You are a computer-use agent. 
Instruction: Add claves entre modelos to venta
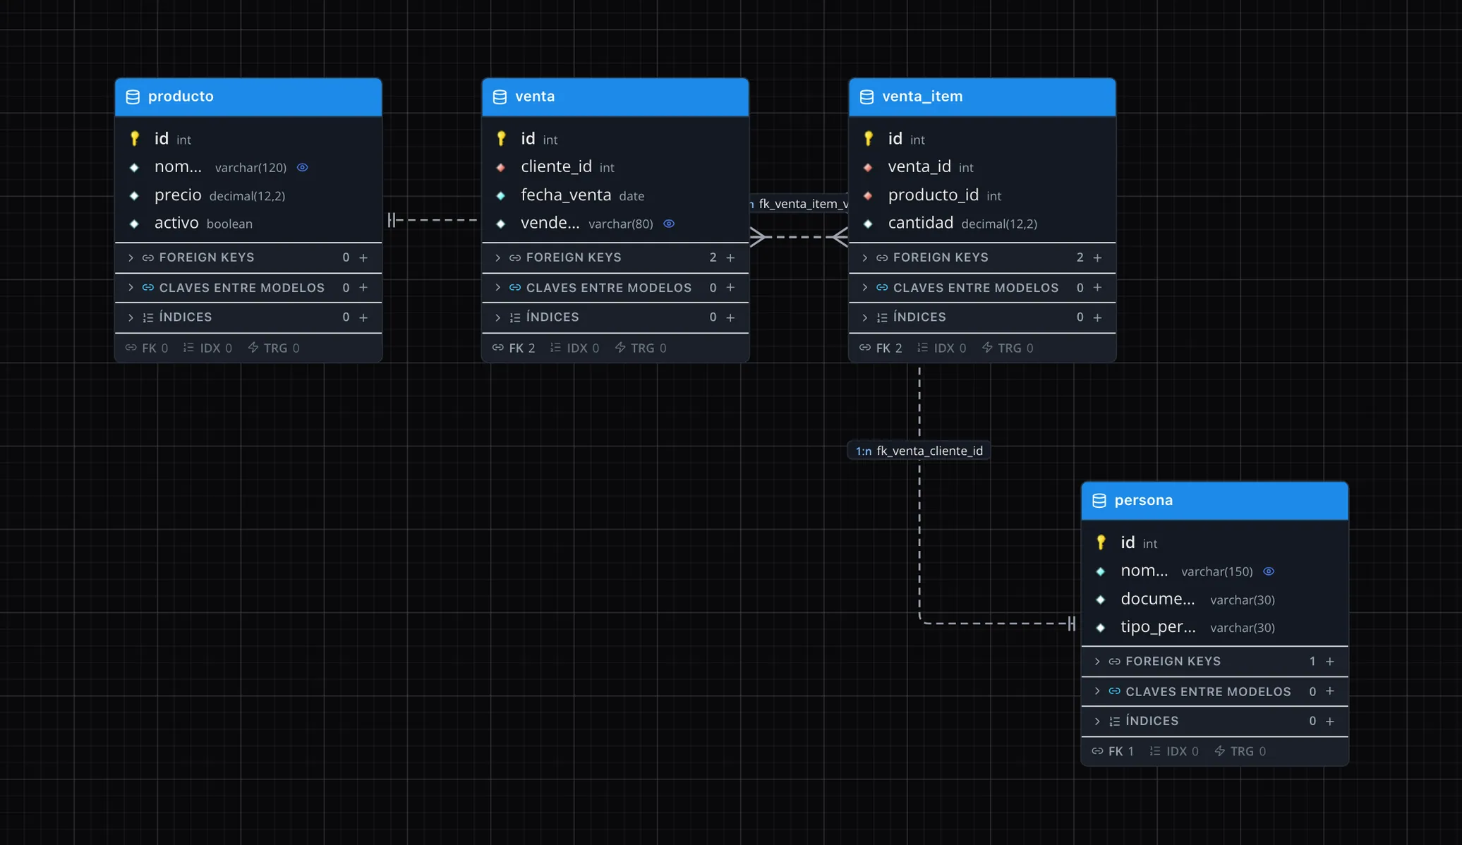[730, 288]
